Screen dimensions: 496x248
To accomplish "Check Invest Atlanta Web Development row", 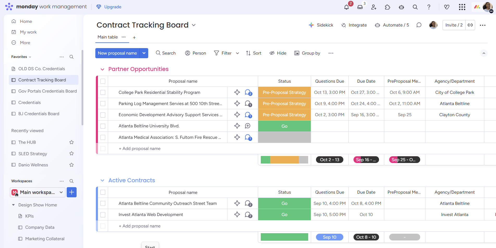I will tap(103, 215).
